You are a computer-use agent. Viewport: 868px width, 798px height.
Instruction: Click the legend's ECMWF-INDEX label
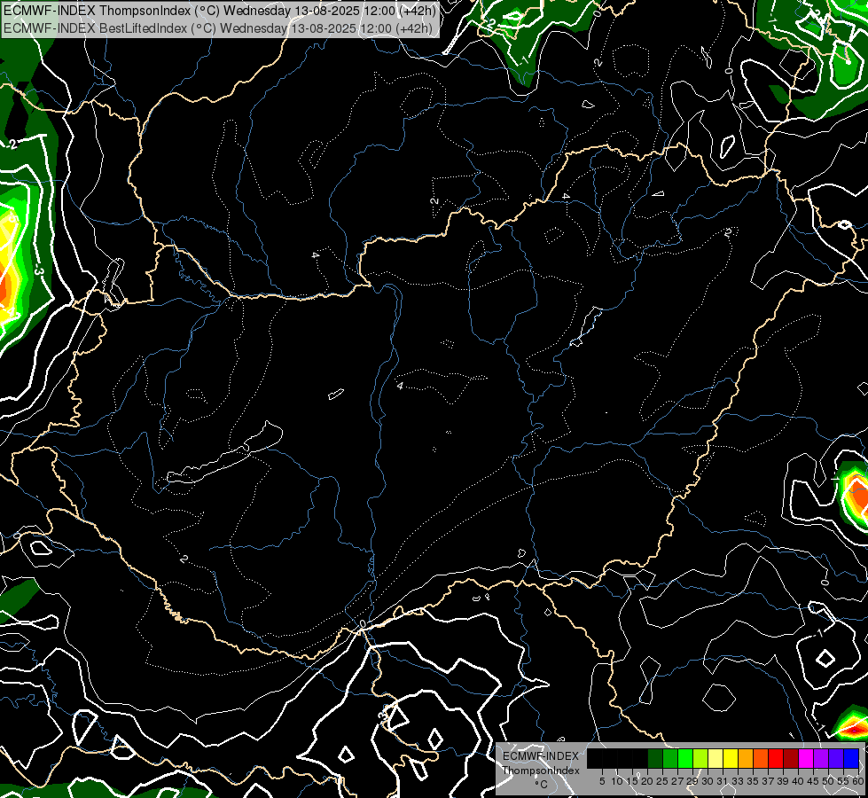point(541,756)
